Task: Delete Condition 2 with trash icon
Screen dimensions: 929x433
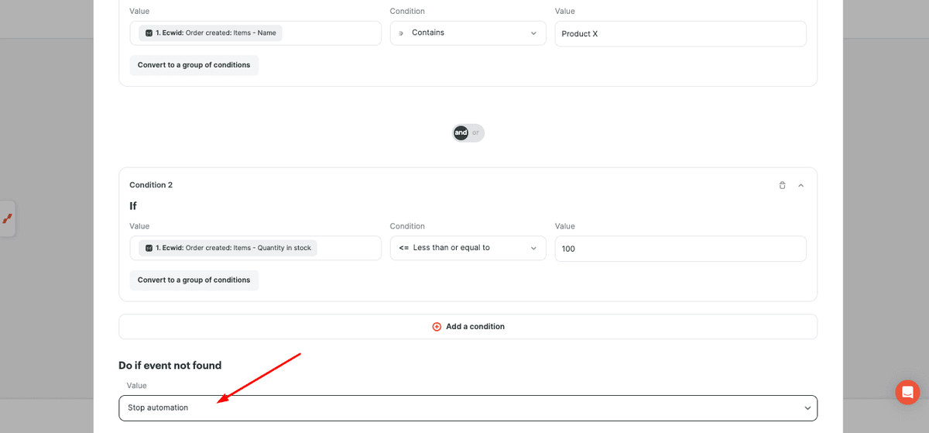Action: tap(782, 185)
